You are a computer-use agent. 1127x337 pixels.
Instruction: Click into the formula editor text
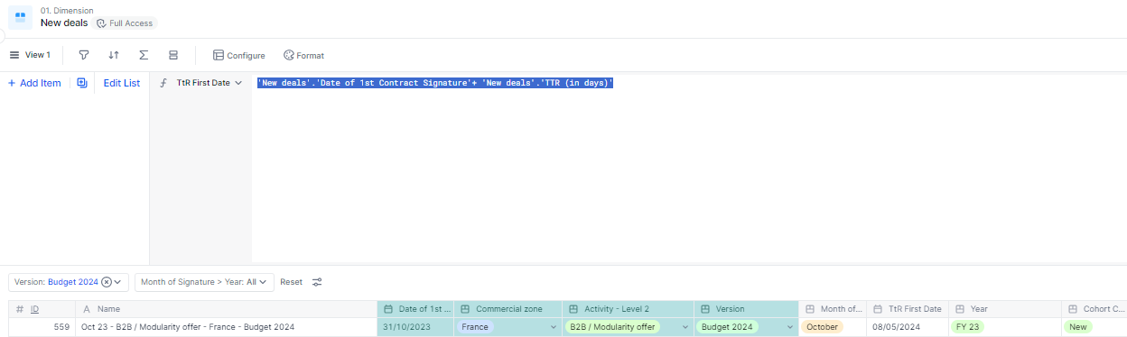(x=435, y=83)
